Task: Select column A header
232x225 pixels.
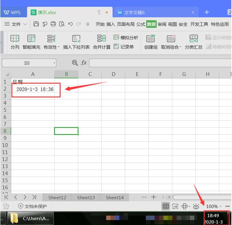Action: point(33,74)
